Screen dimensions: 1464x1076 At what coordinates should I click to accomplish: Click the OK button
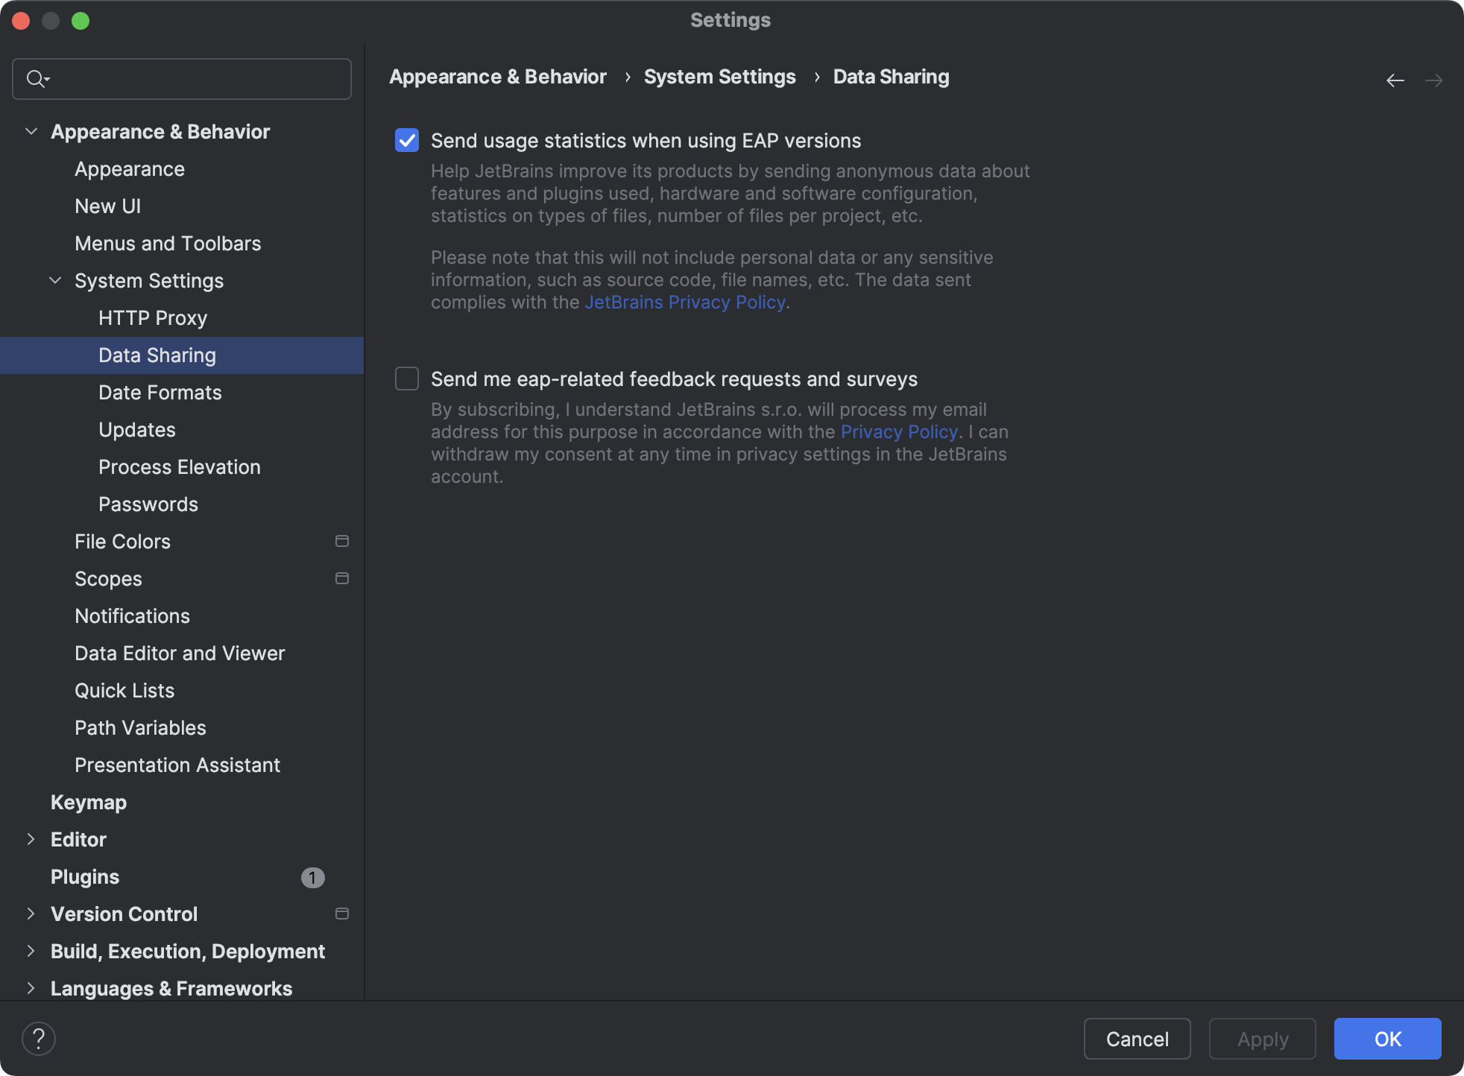(1387, 1038)
